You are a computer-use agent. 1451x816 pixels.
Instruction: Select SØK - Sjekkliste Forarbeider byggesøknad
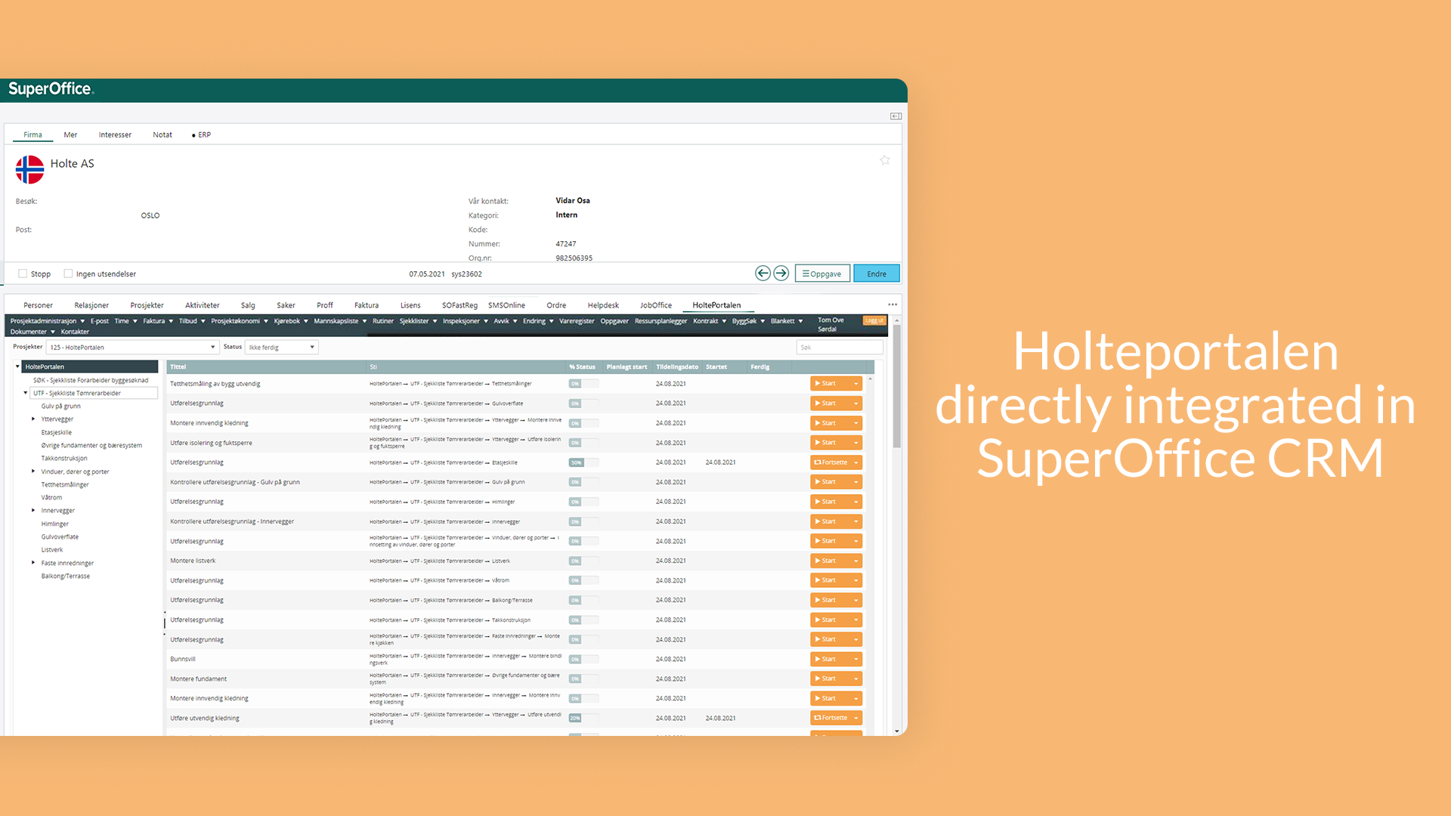pyautogui.click(x=91, y=380)
